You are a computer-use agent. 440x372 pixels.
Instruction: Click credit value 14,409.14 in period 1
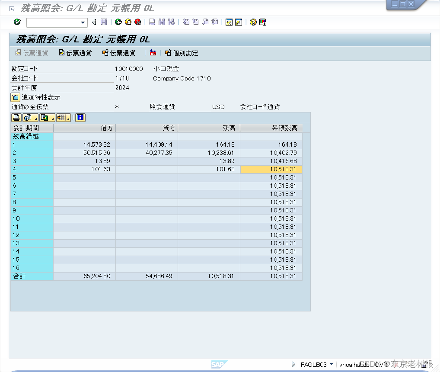click(x=159, y=144)
